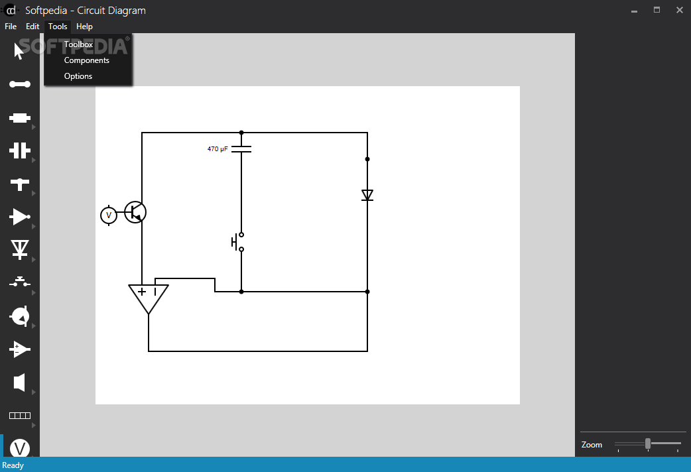Expand the transistor tool variants arrow
The width and height of the screenshot is (691, 472).
[34, 325]
